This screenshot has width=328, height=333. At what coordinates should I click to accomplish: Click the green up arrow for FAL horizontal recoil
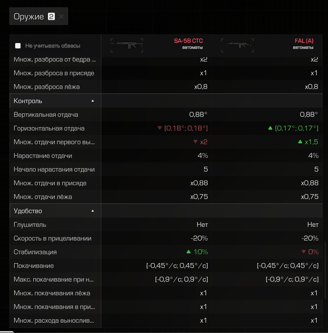270,128
